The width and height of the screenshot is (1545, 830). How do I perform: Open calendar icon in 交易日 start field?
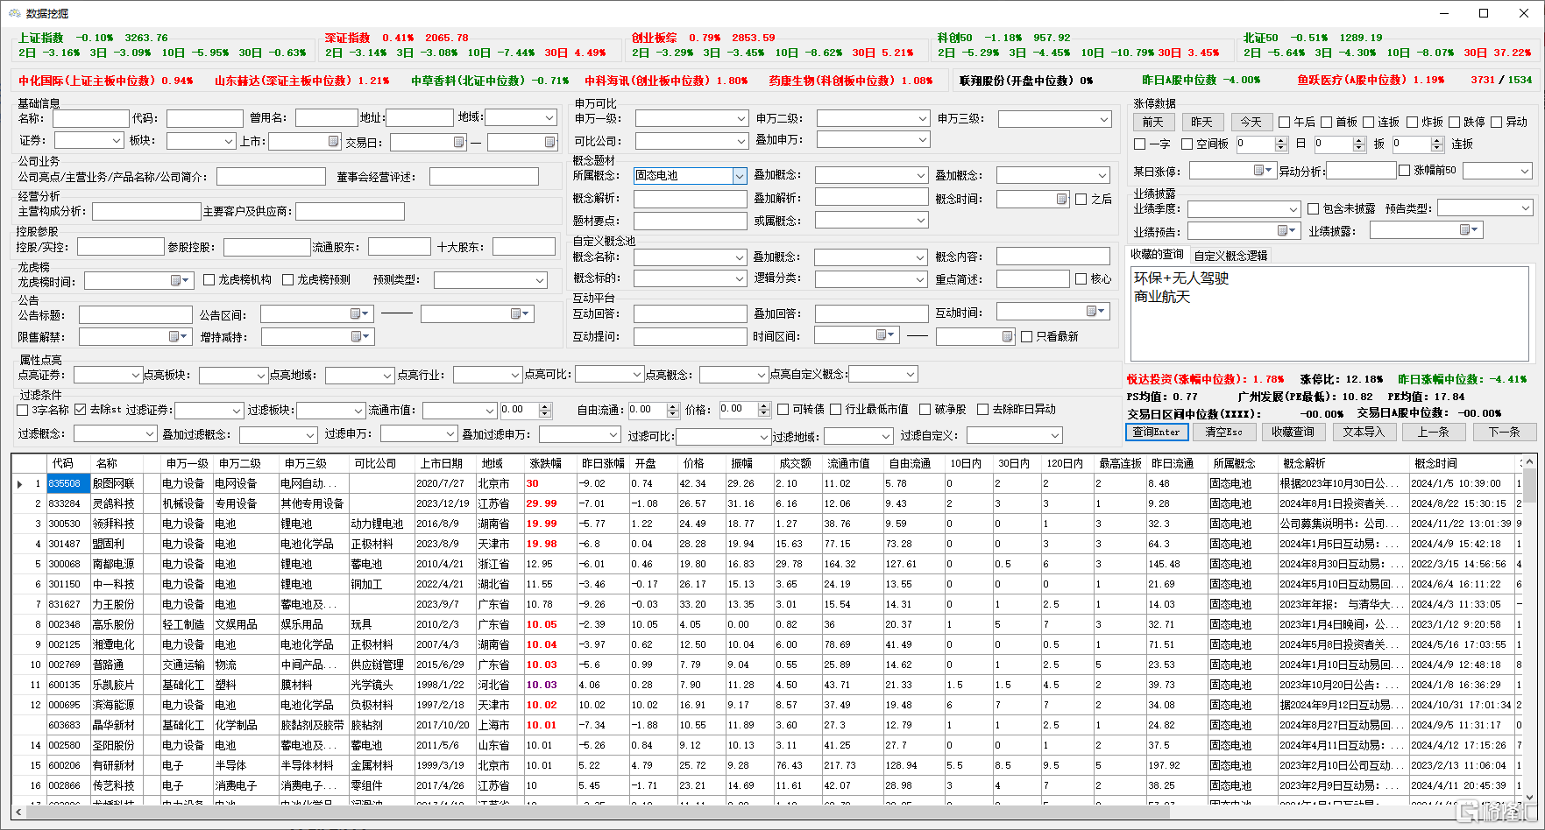pos(458,142)
